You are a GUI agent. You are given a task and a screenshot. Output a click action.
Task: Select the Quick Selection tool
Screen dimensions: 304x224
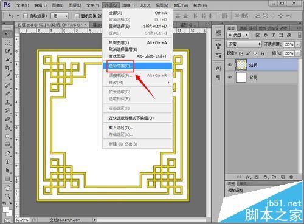tap(7, 59)
